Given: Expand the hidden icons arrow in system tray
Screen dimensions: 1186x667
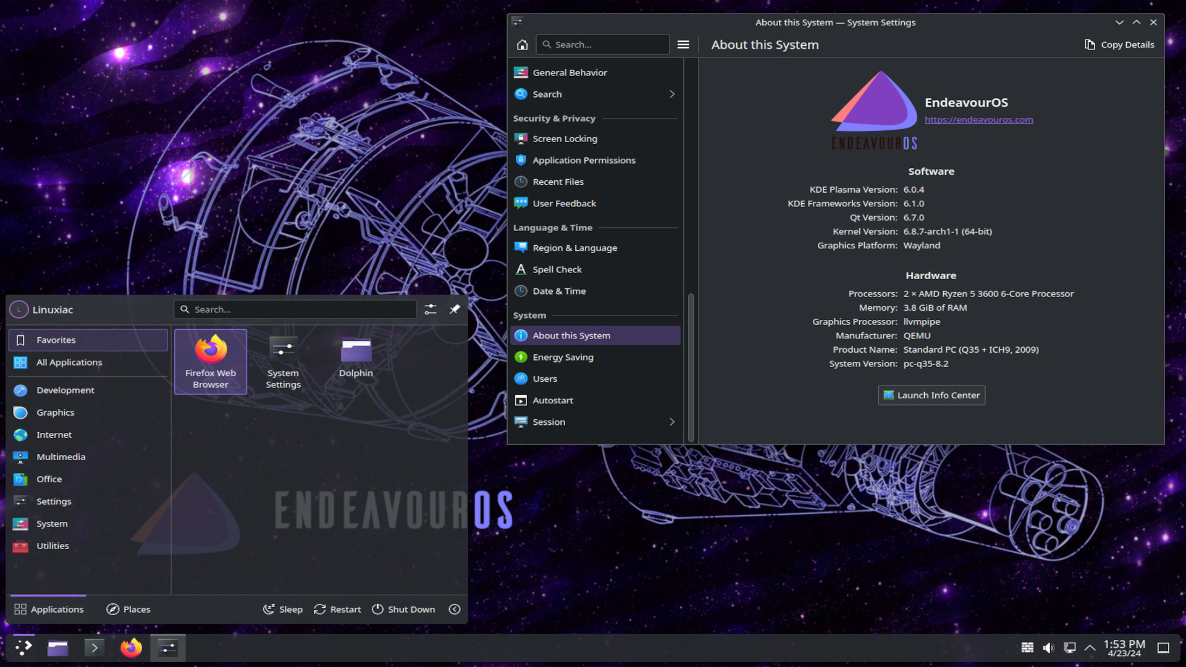Looking at the screenshot, I should (x=1089, y=648).
